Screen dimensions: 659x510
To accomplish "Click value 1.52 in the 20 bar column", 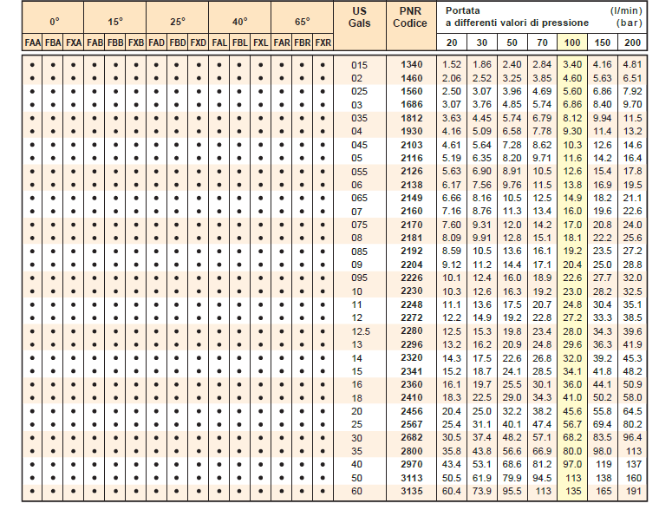I will 452,64.
